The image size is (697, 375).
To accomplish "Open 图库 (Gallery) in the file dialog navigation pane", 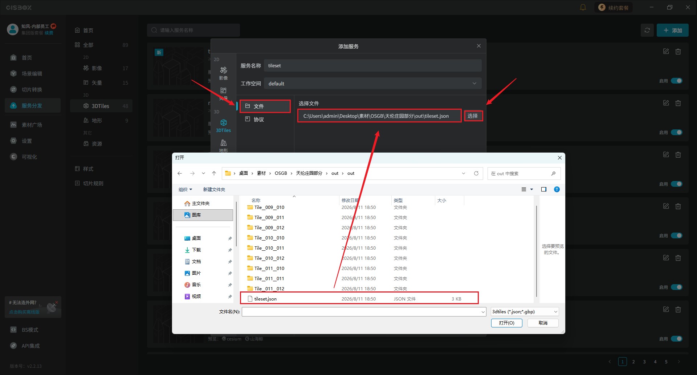I will pyautogui.click(x=203, y=215).
